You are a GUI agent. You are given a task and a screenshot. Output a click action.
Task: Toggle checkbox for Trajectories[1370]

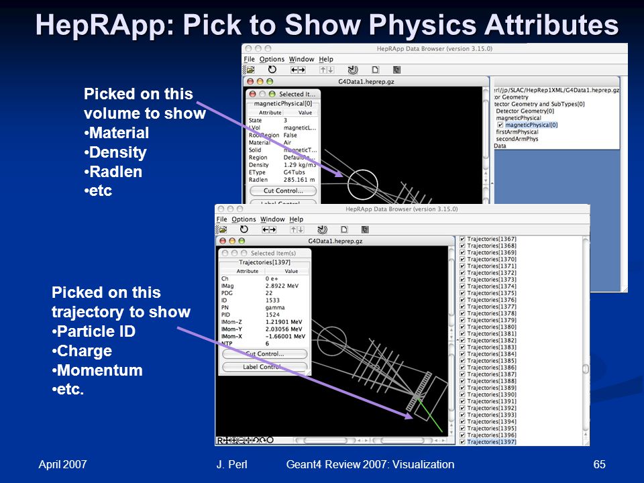(x=462, y=259)
